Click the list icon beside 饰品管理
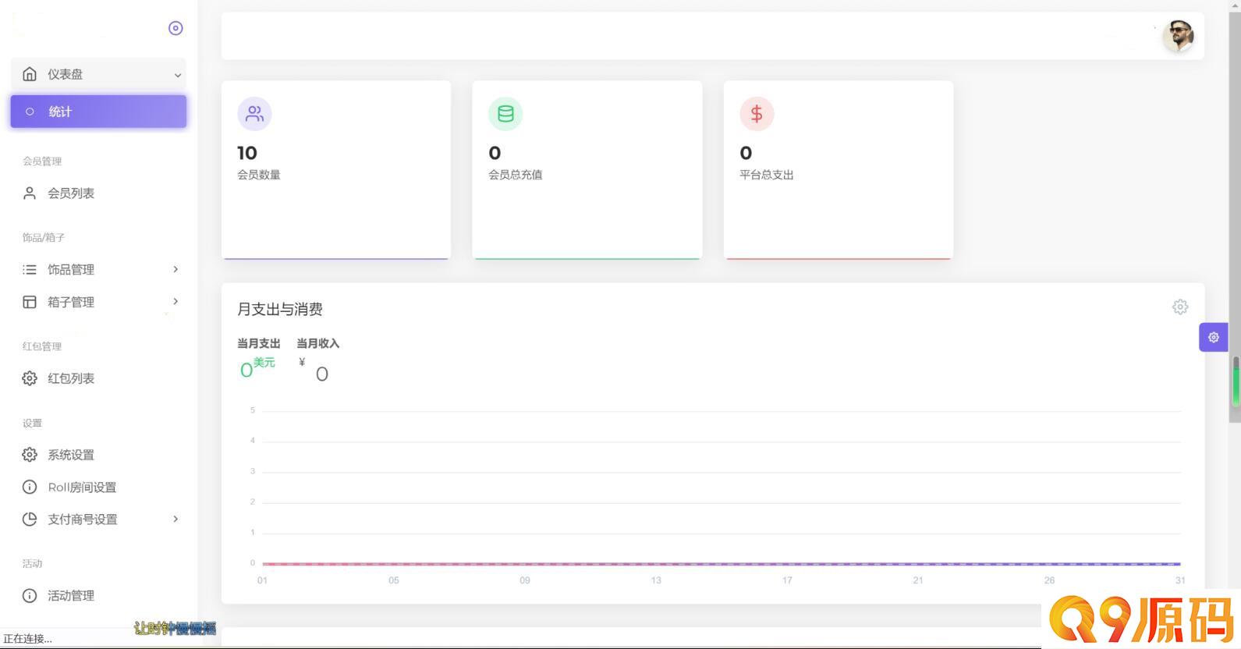The width and height of the screenshot is (1241, 649). click(x=30, y=270)
